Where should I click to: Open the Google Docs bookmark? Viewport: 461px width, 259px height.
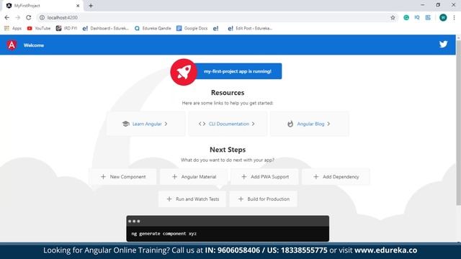coord(192,28)
